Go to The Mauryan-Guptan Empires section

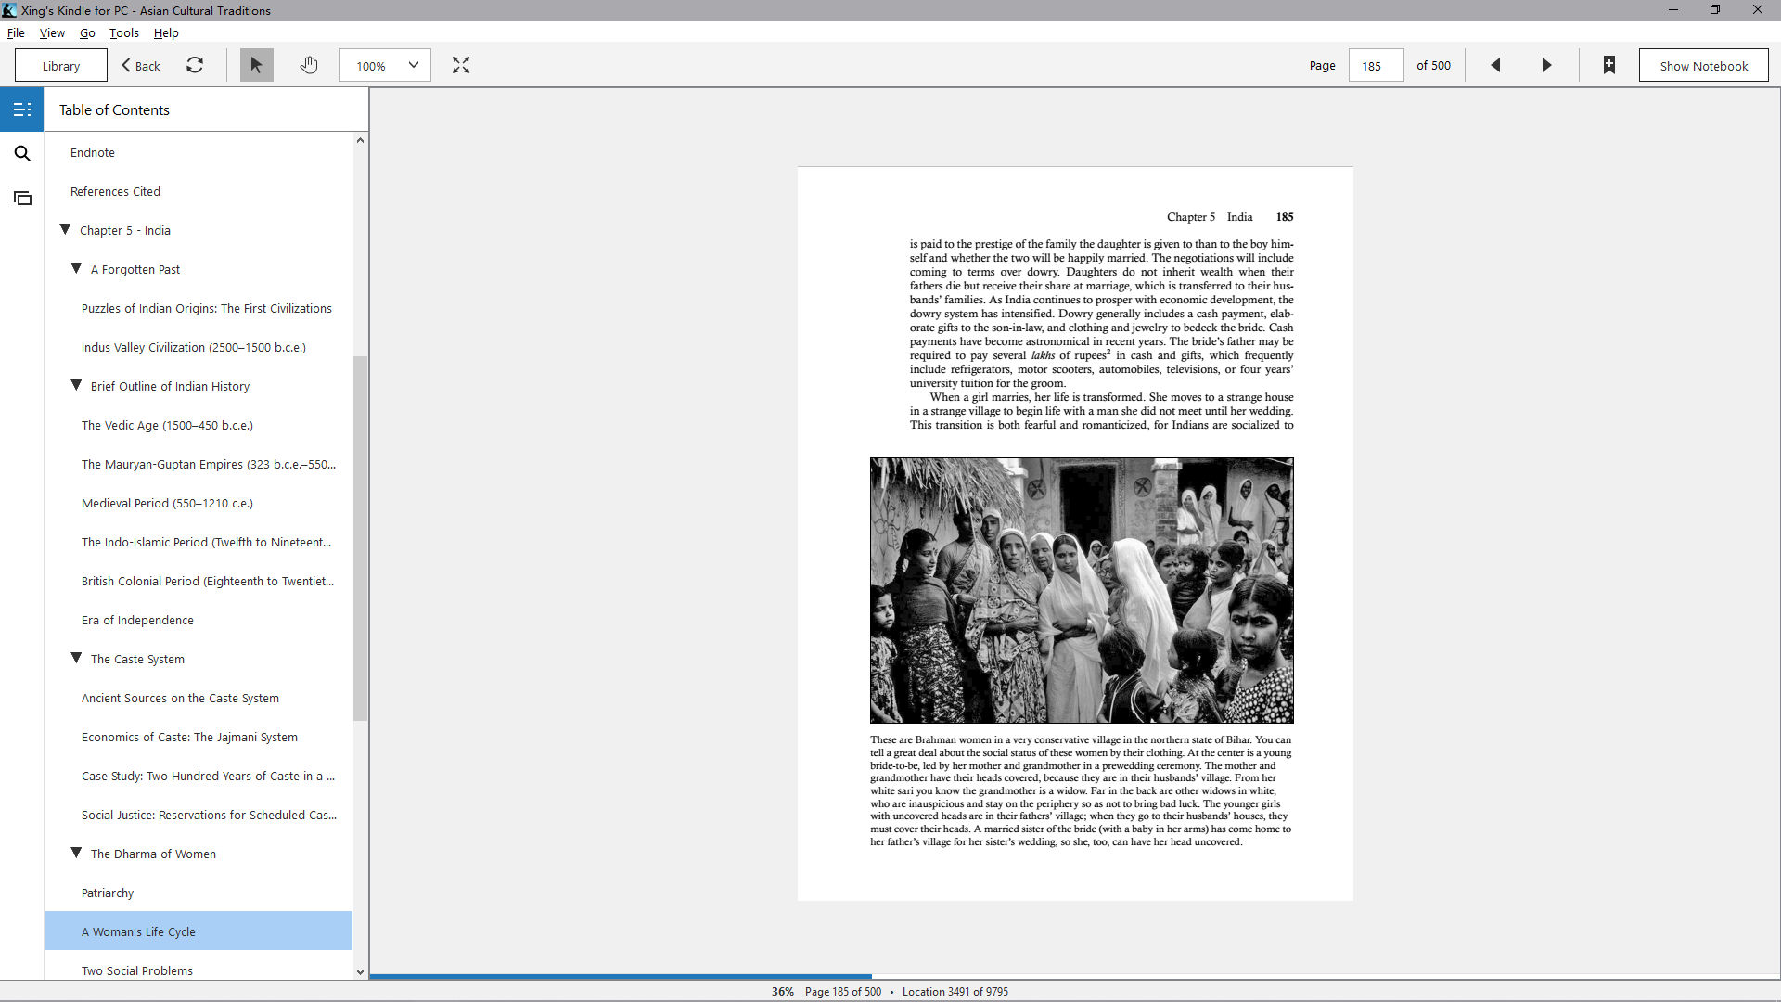click(x=199, y=464)
